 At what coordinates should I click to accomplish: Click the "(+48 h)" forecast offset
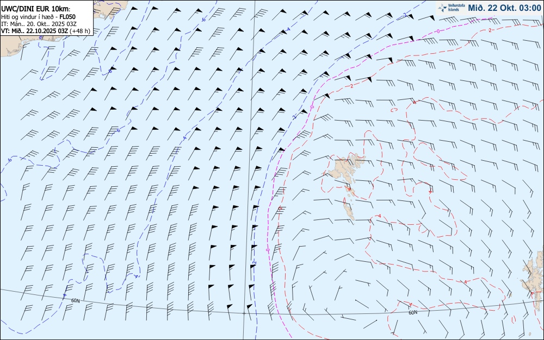(x=80, y=31)
